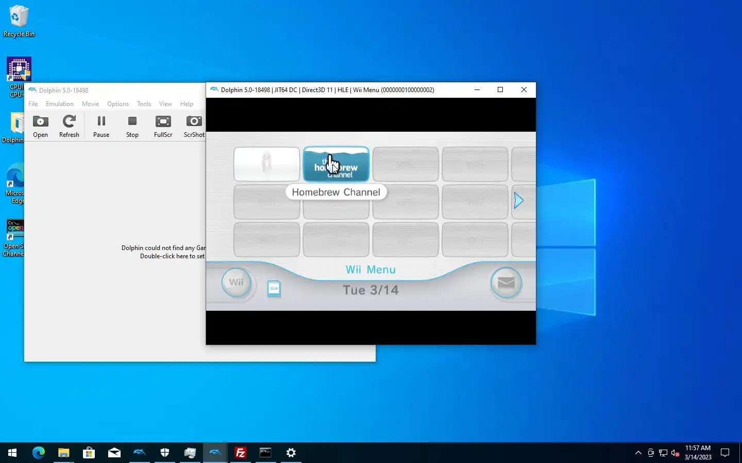Open the Recycle Bin desktop icon
Image resolution: width=742 pixels, height=463 pixels.
point(19,21)
